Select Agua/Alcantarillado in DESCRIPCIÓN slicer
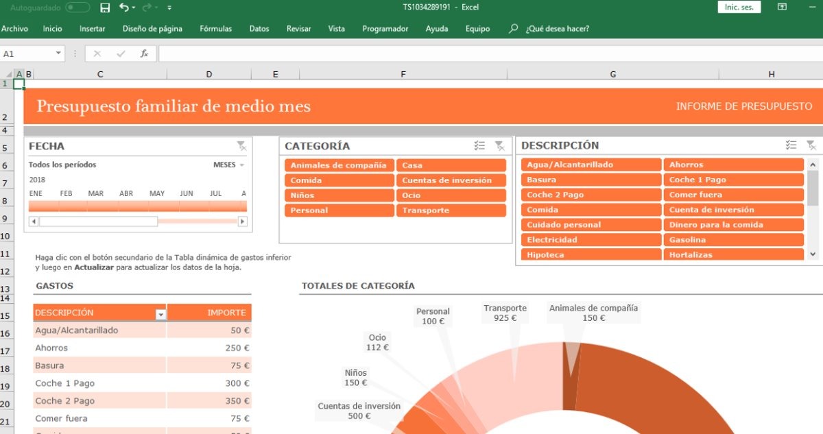Screen dimensions: 823x434 coord(591,165)
